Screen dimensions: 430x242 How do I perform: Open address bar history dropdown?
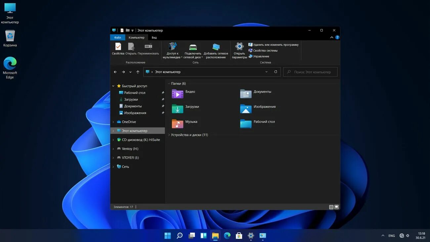tap(267, 72)
